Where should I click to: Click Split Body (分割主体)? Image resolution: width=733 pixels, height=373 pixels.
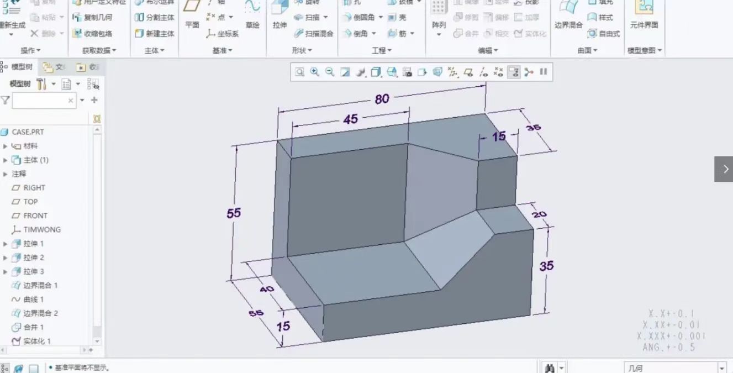point(155,17)
